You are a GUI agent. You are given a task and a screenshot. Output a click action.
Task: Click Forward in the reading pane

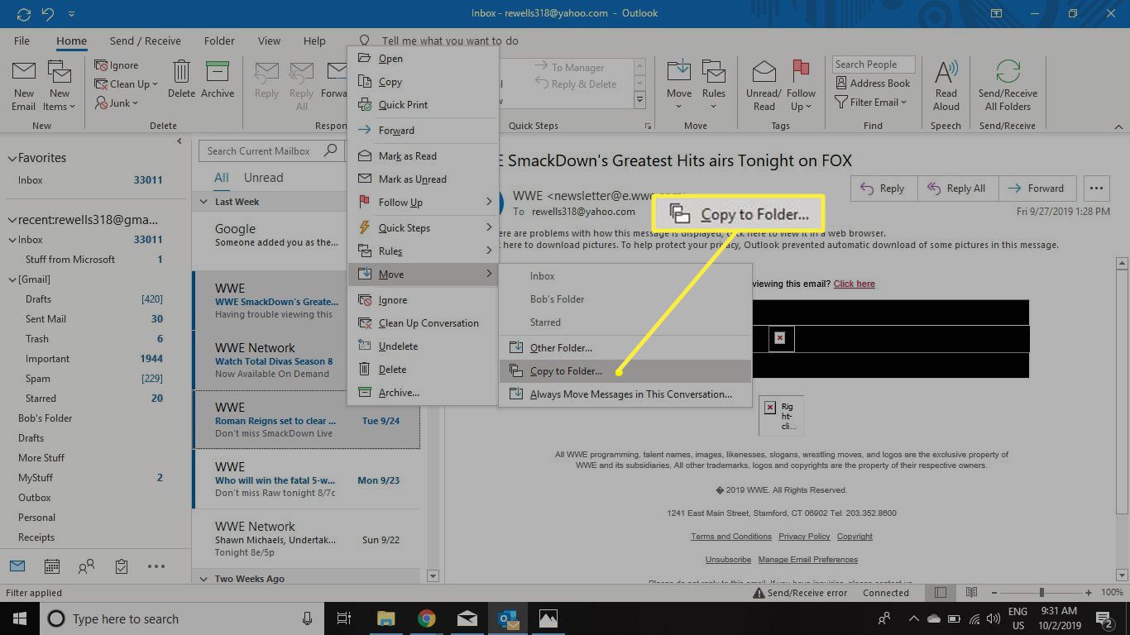(x=1037, y=189)
